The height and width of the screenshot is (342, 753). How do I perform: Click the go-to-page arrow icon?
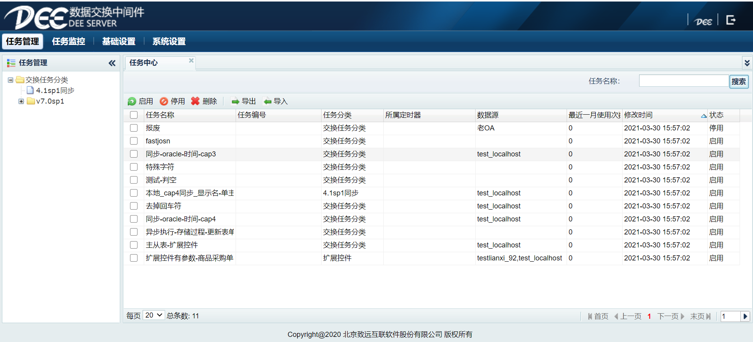pyautogui.click(x=745, y=316)
